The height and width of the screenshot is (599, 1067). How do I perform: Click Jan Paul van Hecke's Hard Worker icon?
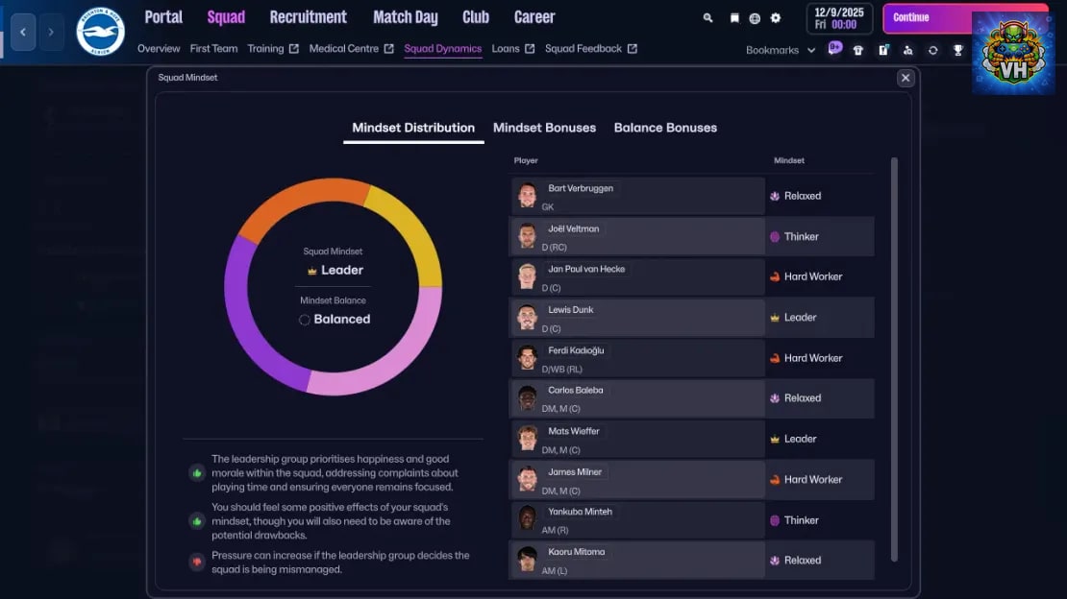775,276
